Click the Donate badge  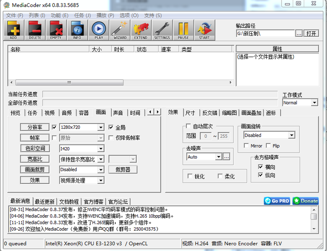click(x=306, y=201)
